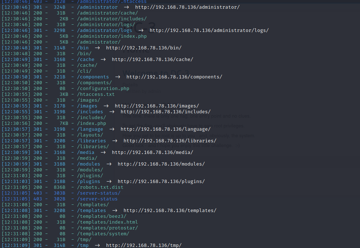This screenshot has height=248, width=360.
Task: Open http://192.168.78.136/tmp/ redirect URL
Action: pyautogui.click(x=144, y=245)
